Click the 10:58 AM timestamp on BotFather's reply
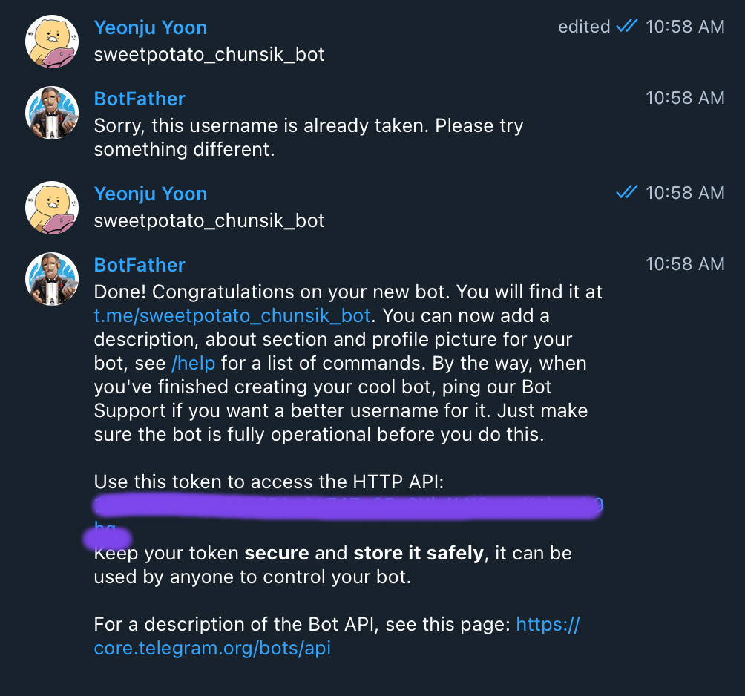The height and width of the screenshot is (696, 745). (x=685, y=97)
